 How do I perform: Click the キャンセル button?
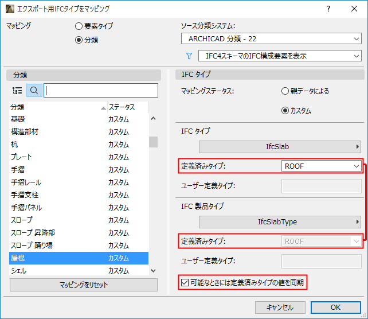[x=280, y=308]
